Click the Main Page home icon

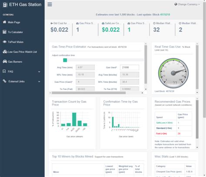point(5,22)
